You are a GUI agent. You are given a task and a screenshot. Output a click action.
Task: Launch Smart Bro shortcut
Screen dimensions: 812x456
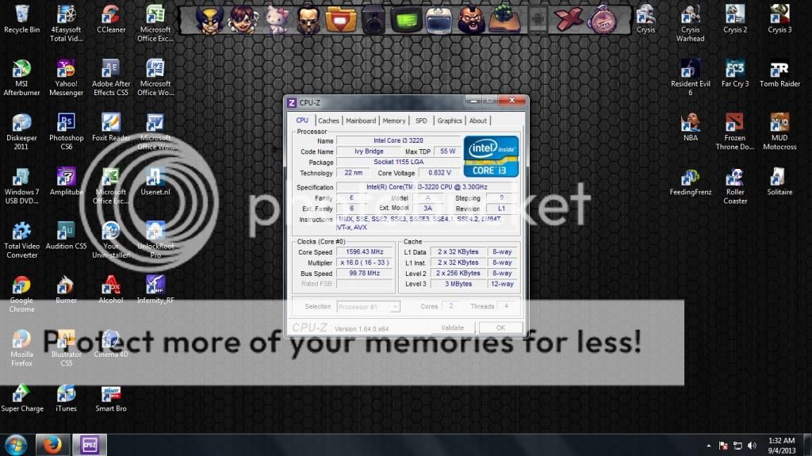(x=111, y=398)
